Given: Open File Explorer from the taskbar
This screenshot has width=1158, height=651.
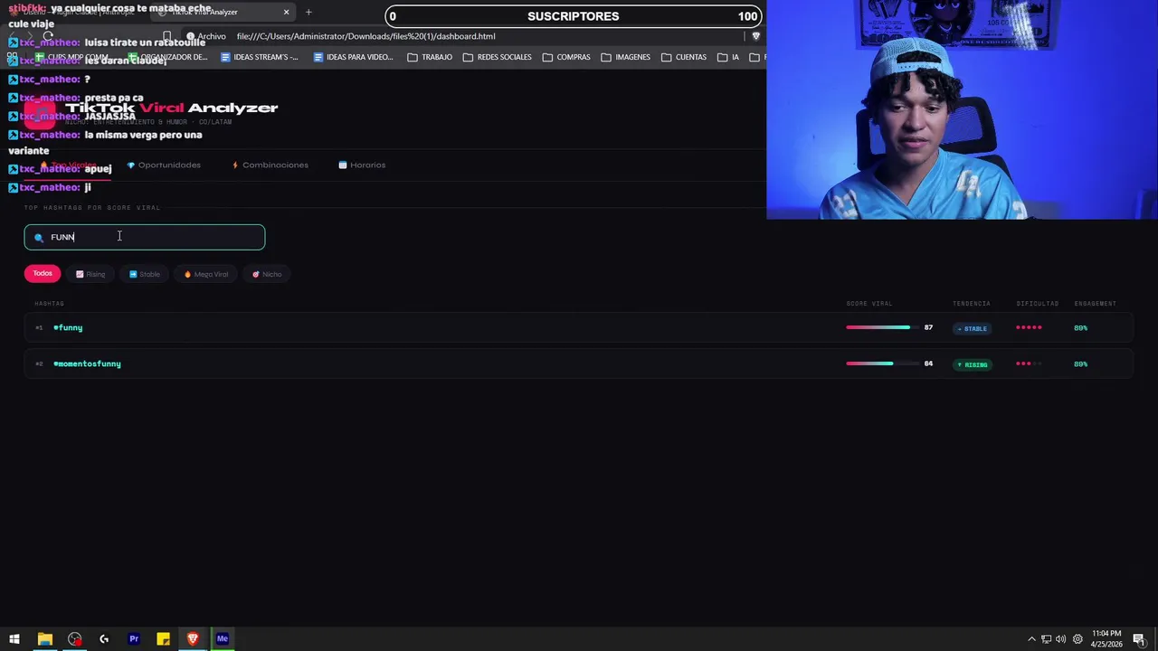Looking at the screenshot, I should pyautogui.click(x=44, y=639).
